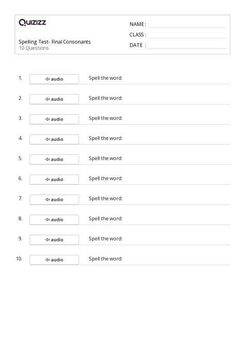
Task: Click speaker icon in question 9 audio
Action: [48, 240]
